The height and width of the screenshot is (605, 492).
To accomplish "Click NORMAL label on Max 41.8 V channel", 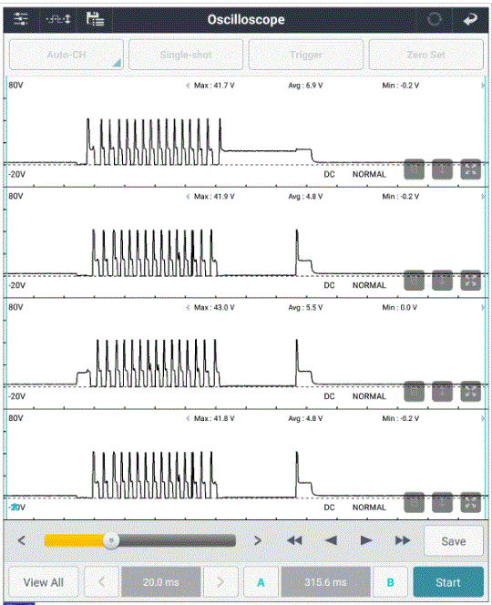I will (x=369, y=507).
